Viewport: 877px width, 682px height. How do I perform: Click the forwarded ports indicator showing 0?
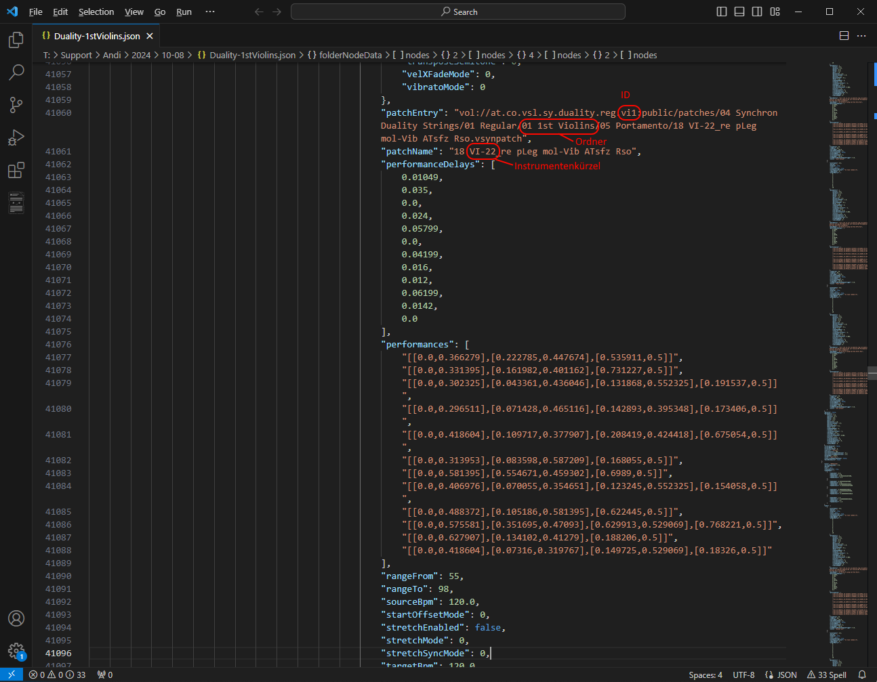[105, 675]
